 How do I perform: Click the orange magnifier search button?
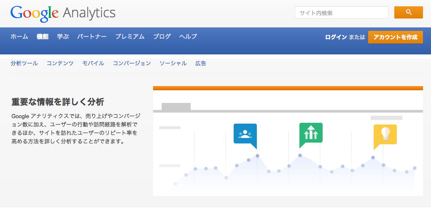[x=409, y=12]
